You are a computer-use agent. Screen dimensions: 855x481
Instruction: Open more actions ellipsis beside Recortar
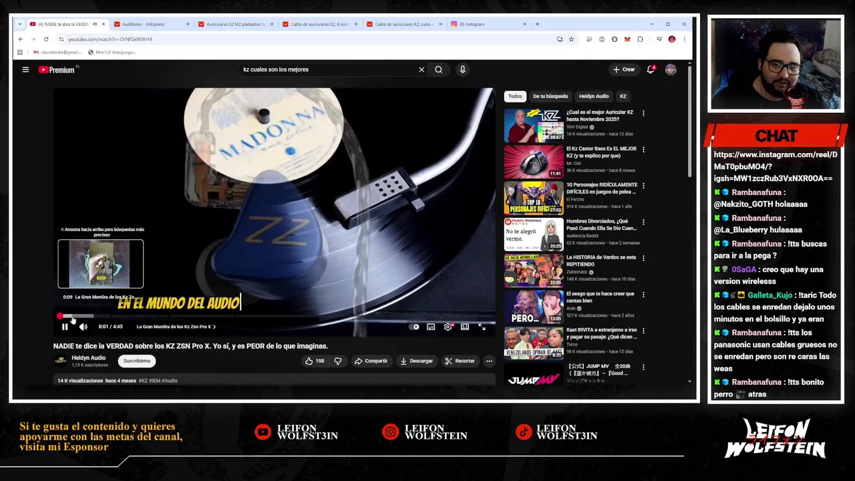tap(489, 361)
